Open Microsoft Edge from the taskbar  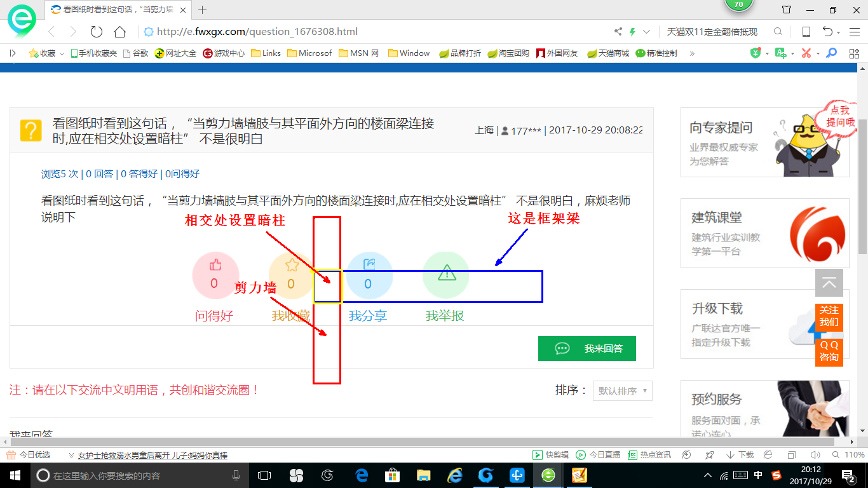362,475
